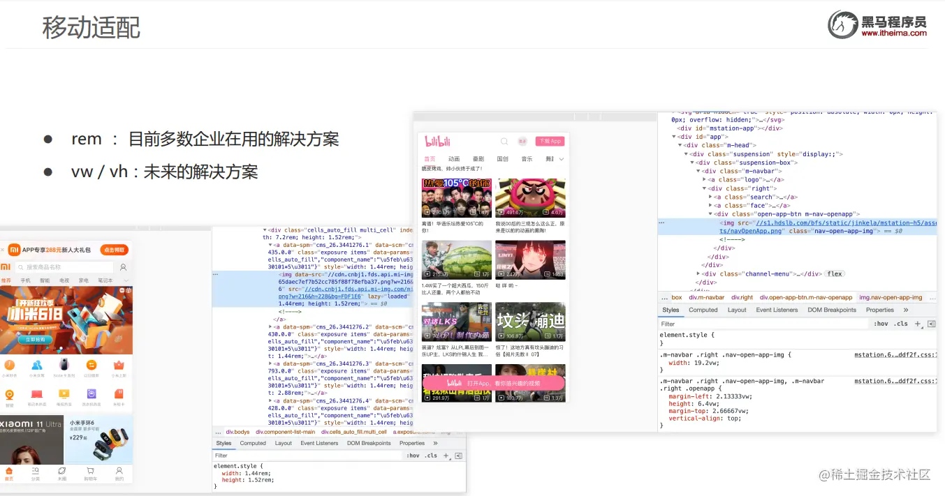Image resolution: width=945 pixels, height=496 pixels.
Task: Click the bilibili logo in mobile page
Action: coord(437,142)
